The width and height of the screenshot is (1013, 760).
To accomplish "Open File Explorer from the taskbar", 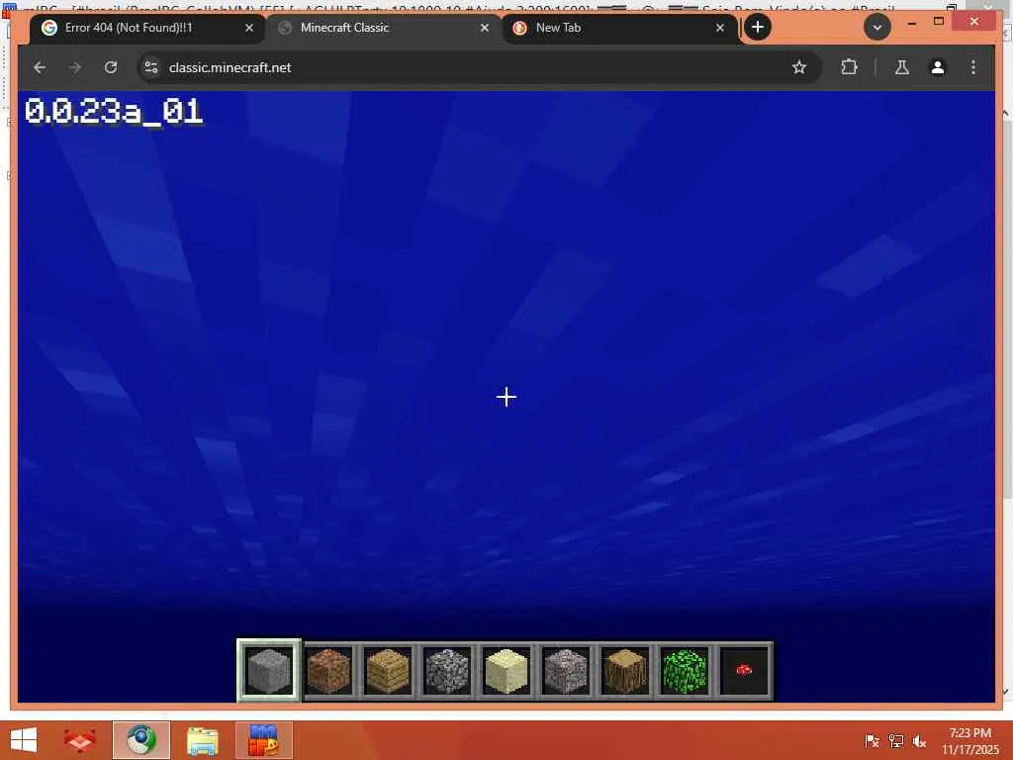I will point(202,740).
